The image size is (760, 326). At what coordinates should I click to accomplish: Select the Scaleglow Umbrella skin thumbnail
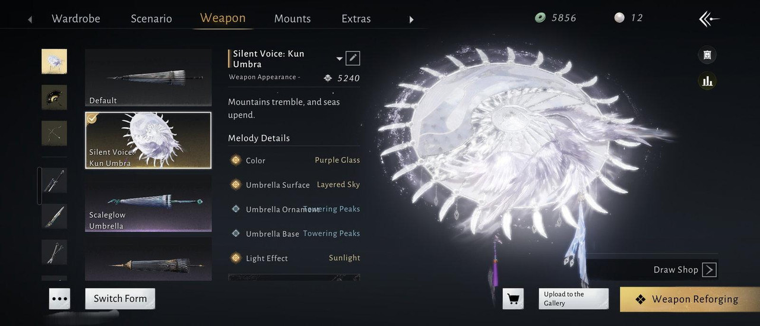coord(148,202)
